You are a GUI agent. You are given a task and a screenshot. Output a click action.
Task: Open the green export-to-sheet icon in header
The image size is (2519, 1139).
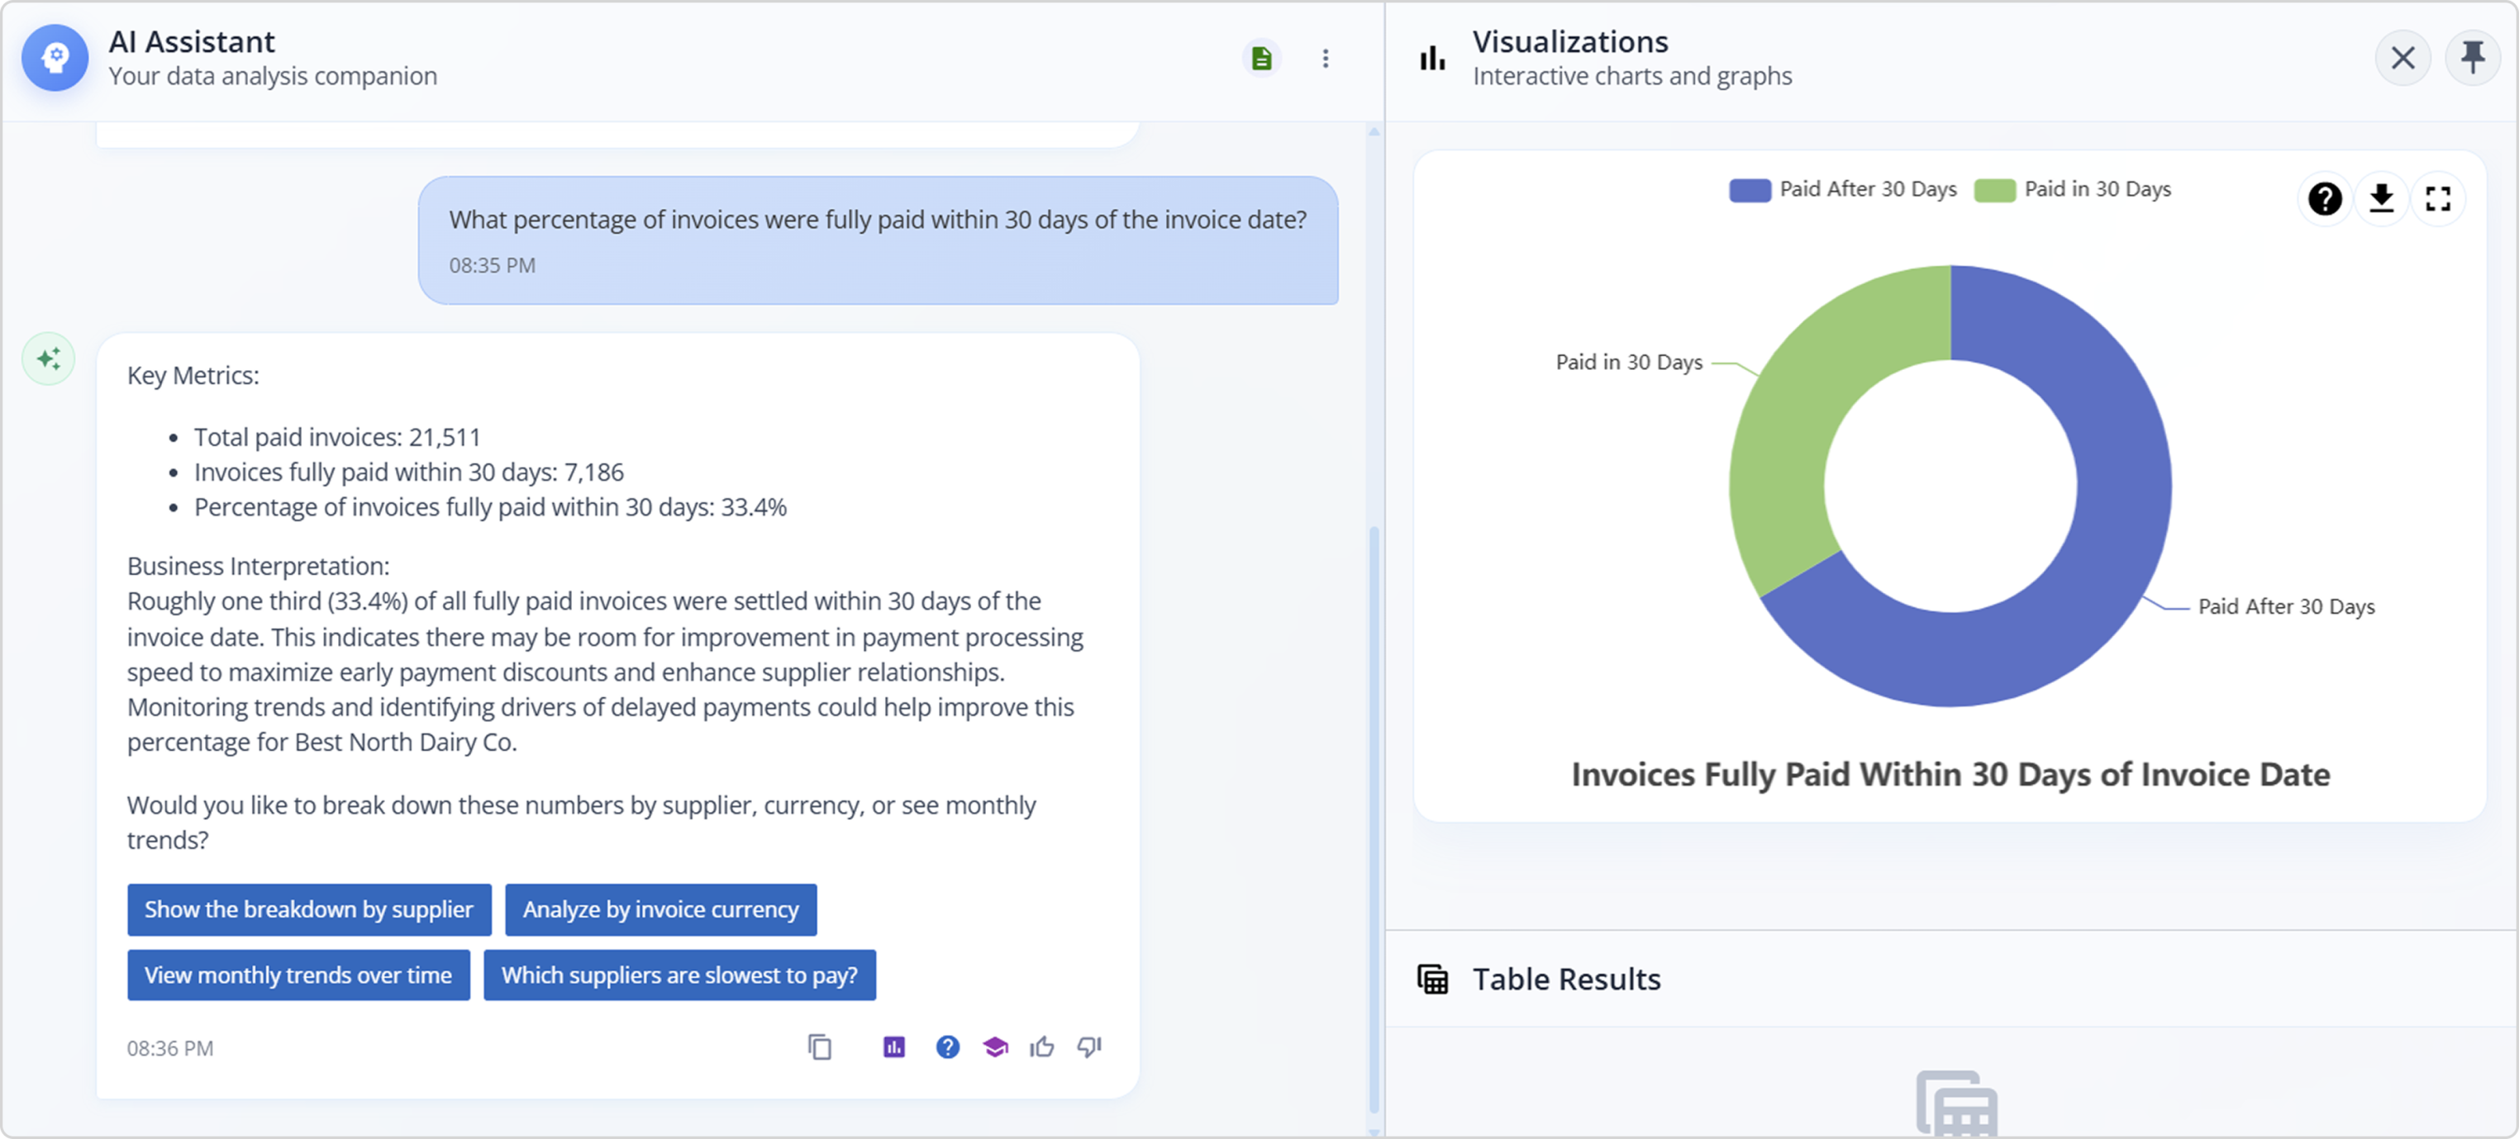(1261, 59)
